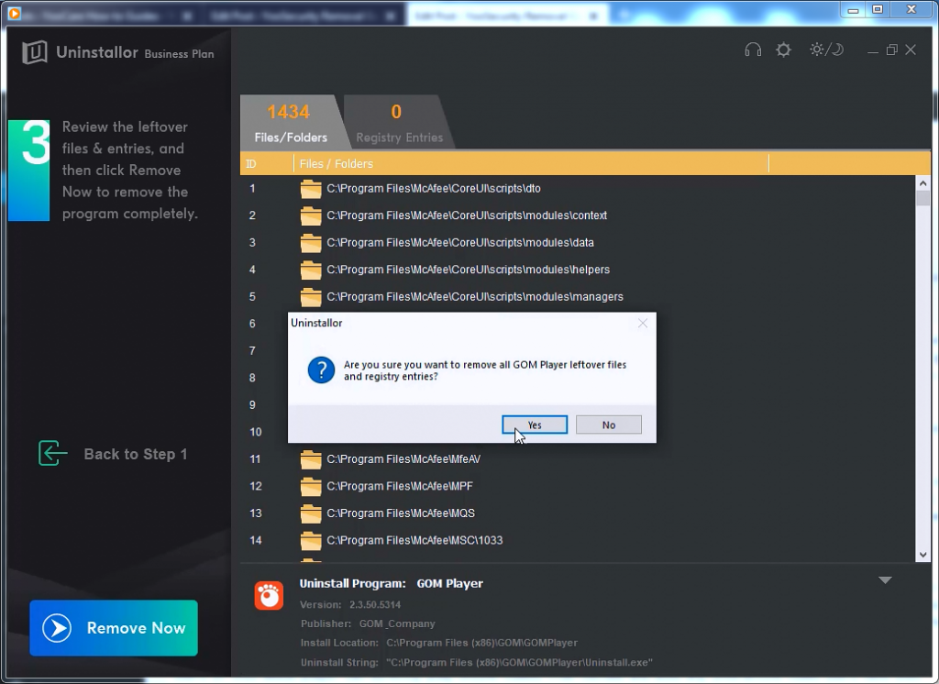Select path ending in scripts\modules\helpers
This screenshot has width=939, height=684.
[x=468, y=270]
